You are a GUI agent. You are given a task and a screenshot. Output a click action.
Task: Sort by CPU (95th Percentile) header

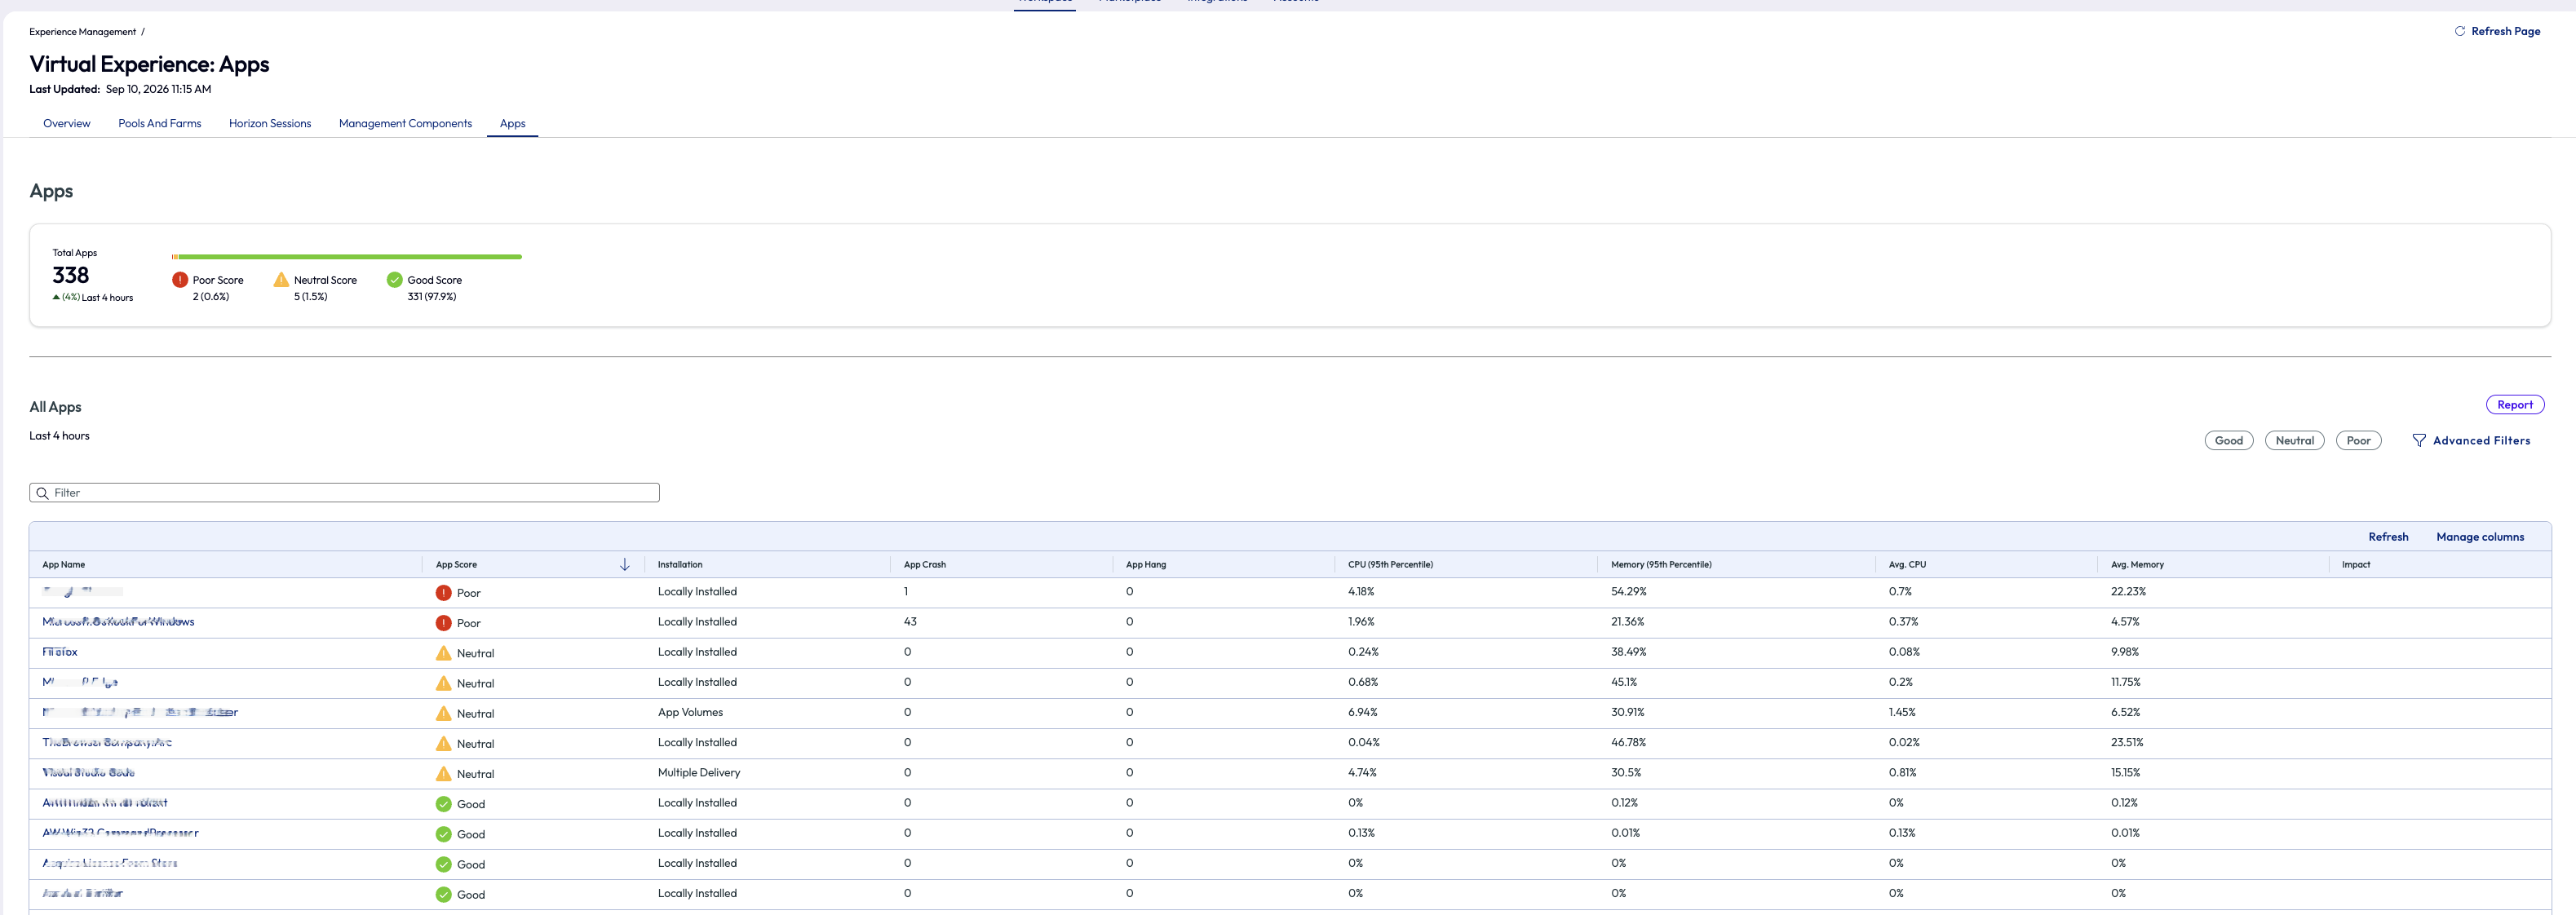tap(1390, 565)
